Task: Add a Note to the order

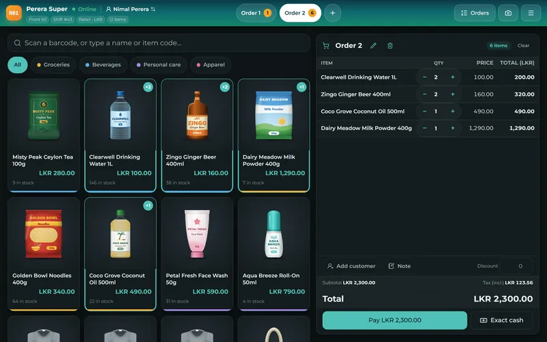Action: pyautogui.click(x=400, y=266)
